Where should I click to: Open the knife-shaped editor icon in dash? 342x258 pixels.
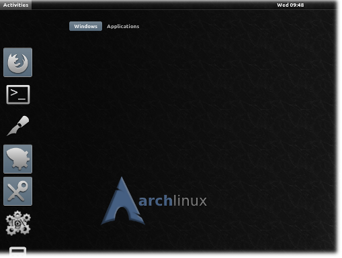[18, 126]
